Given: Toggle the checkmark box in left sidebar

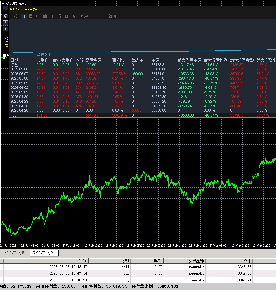Looking at the screenshot, I should coord(5,29).
